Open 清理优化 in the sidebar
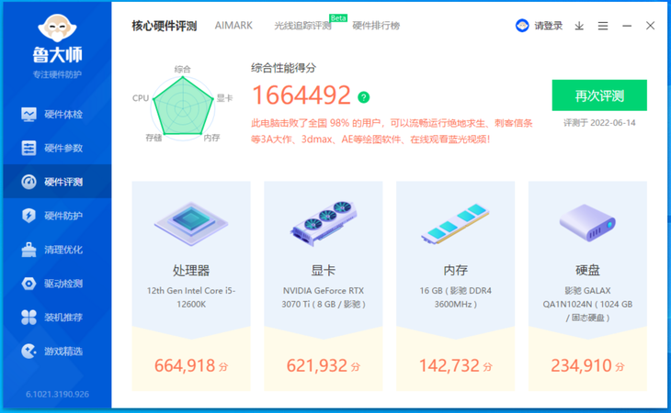This screenshot has width=671, height=413. [57, 250]
